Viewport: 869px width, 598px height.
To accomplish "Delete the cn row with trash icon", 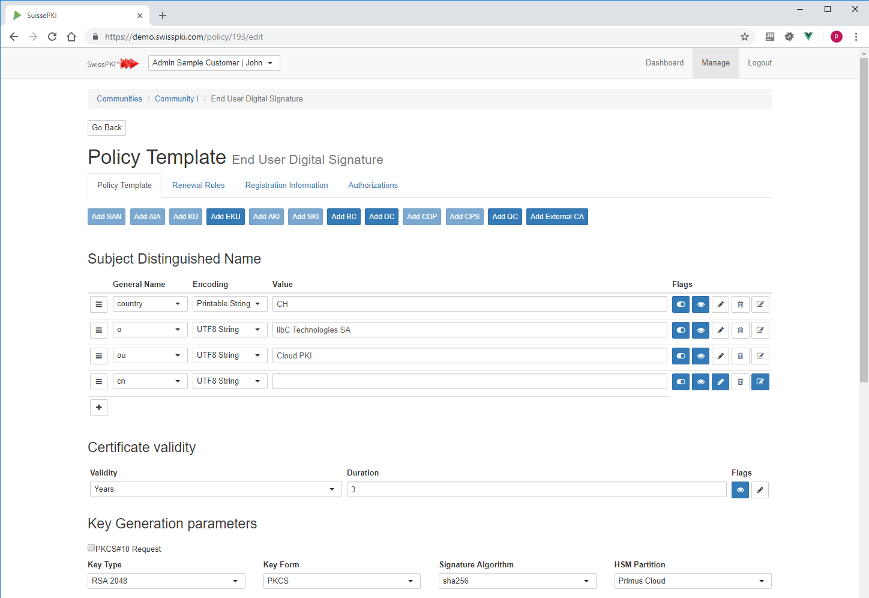I will [740, 382].
